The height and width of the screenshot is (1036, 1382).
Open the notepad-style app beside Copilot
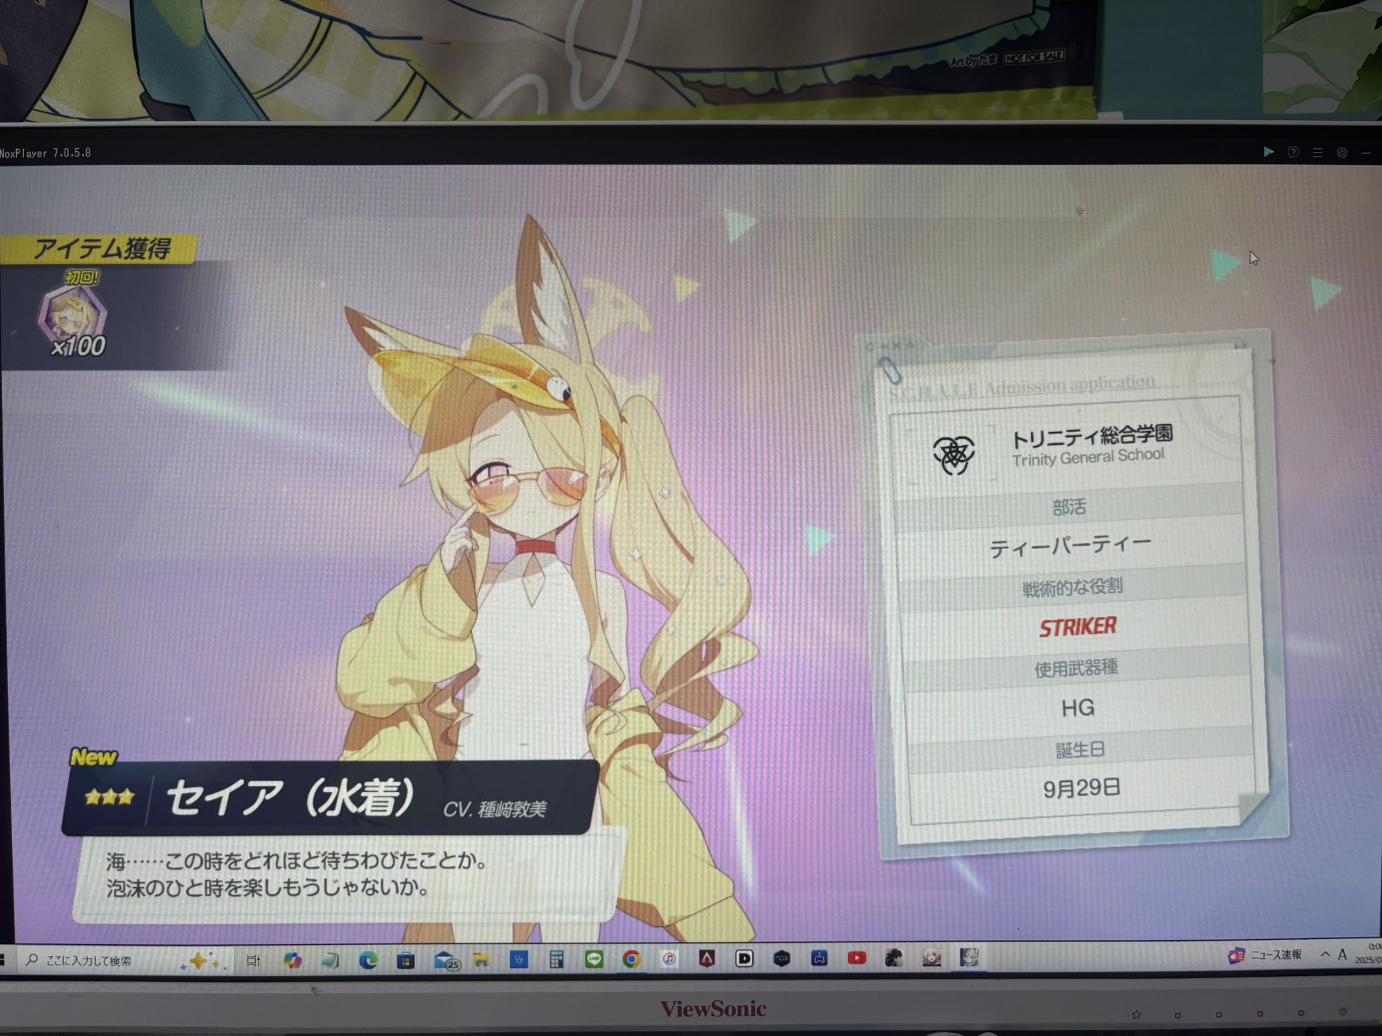330,960
